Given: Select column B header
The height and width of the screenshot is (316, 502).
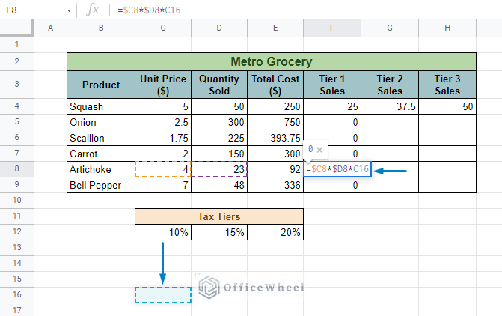Looking at the screenshot, I should click(x=101, y=28).
